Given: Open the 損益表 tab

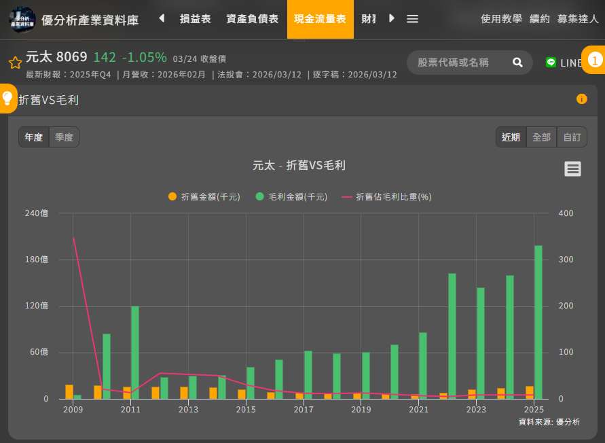Looking at the screenshot, I should coord(194,19).
